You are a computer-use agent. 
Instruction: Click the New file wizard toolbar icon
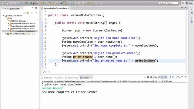tap(2, 3)
